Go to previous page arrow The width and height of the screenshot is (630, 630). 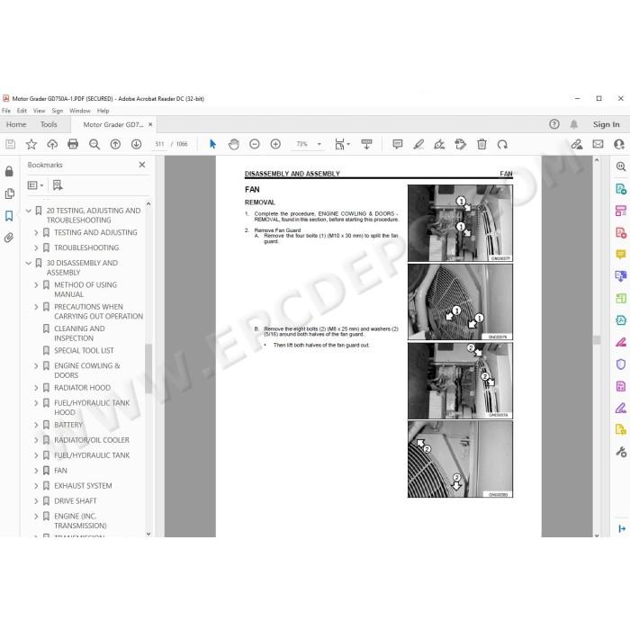(x=115, y=144)
